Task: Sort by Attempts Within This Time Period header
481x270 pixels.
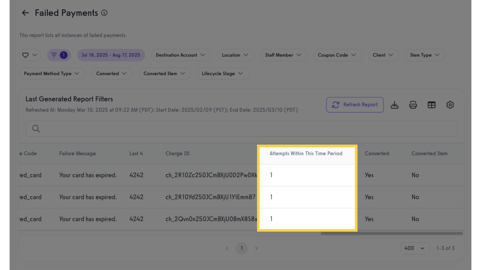Action: point(306,154)
